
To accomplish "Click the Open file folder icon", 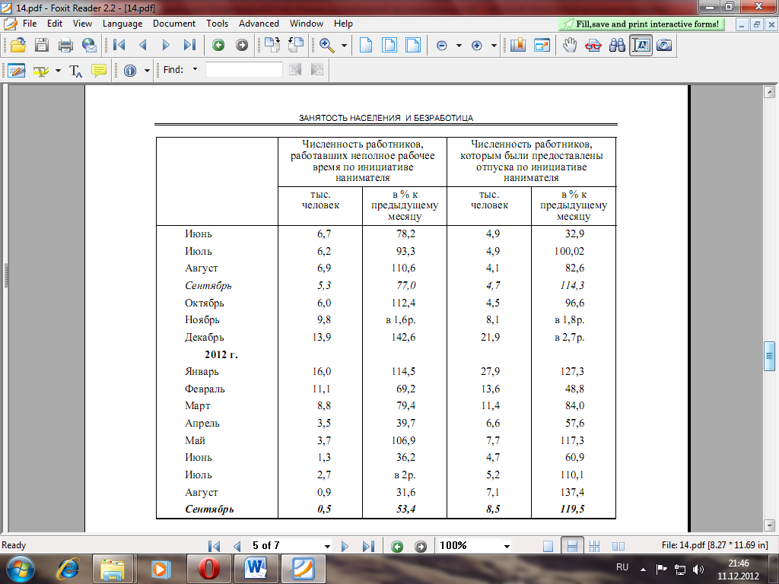I will (x=18, y=45).
